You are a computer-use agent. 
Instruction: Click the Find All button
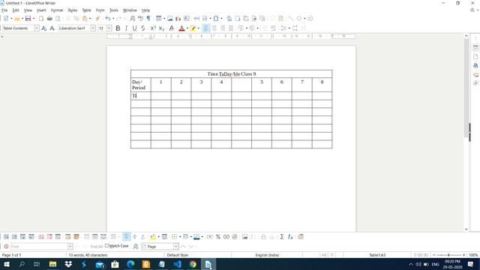coord(97,247)
